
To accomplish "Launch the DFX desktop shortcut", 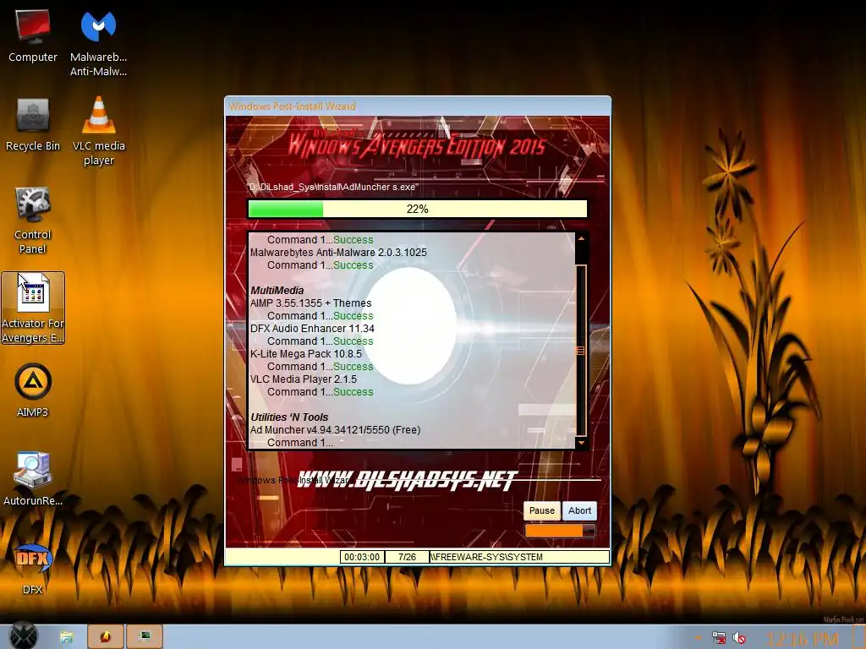I will click(33, 569).
